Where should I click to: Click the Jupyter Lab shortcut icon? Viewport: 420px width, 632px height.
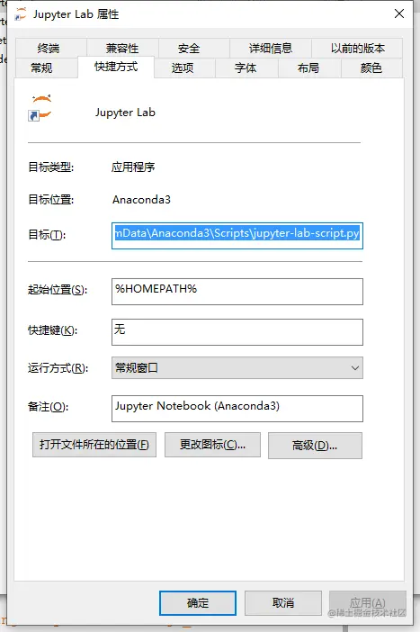[40, 108]
